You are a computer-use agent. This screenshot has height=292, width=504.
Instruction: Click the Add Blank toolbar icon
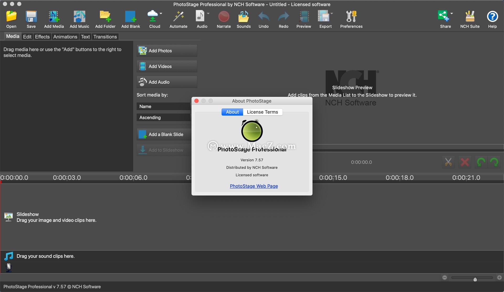tap(130, 17)
